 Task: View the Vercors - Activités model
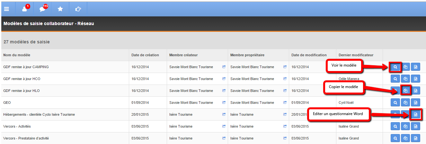(x=395, y=126)
